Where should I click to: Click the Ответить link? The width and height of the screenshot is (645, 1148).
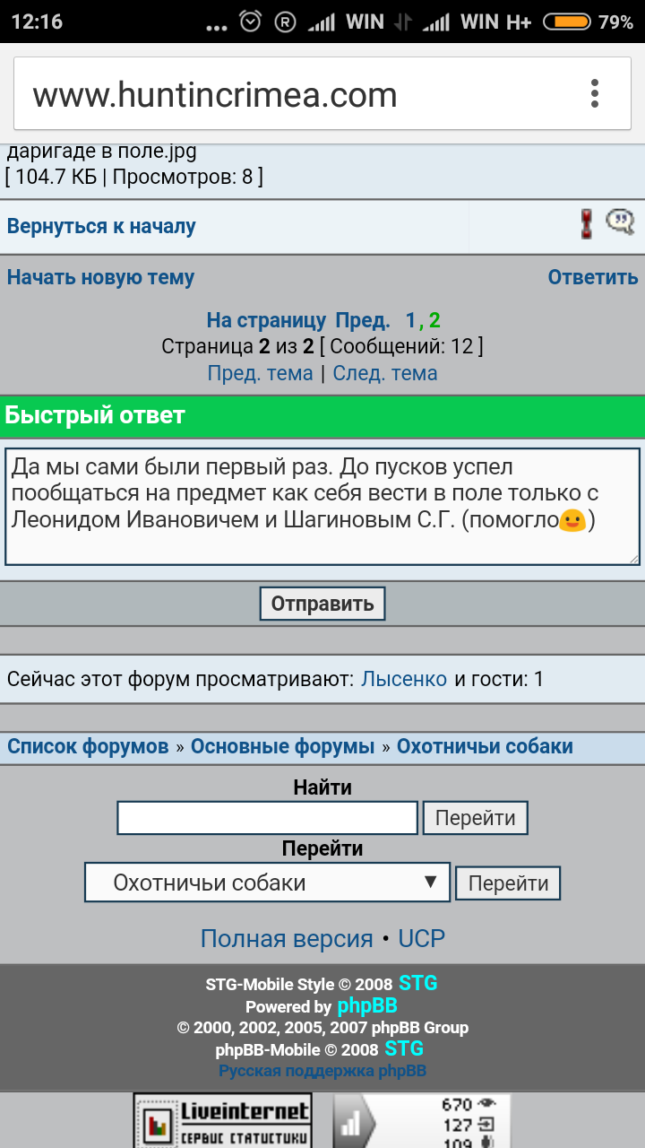(x=592, y=277)
